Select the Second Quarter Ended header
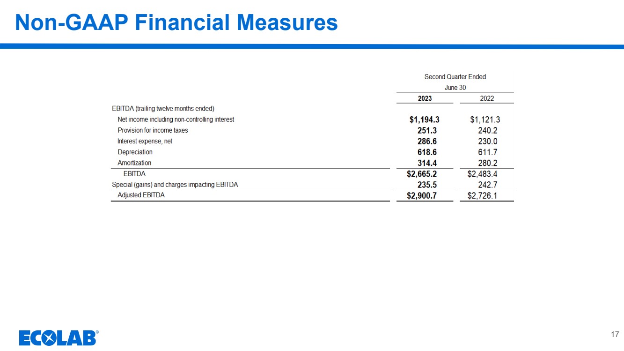The width and height of the screenshot is (624, 351). pos(455,77)
